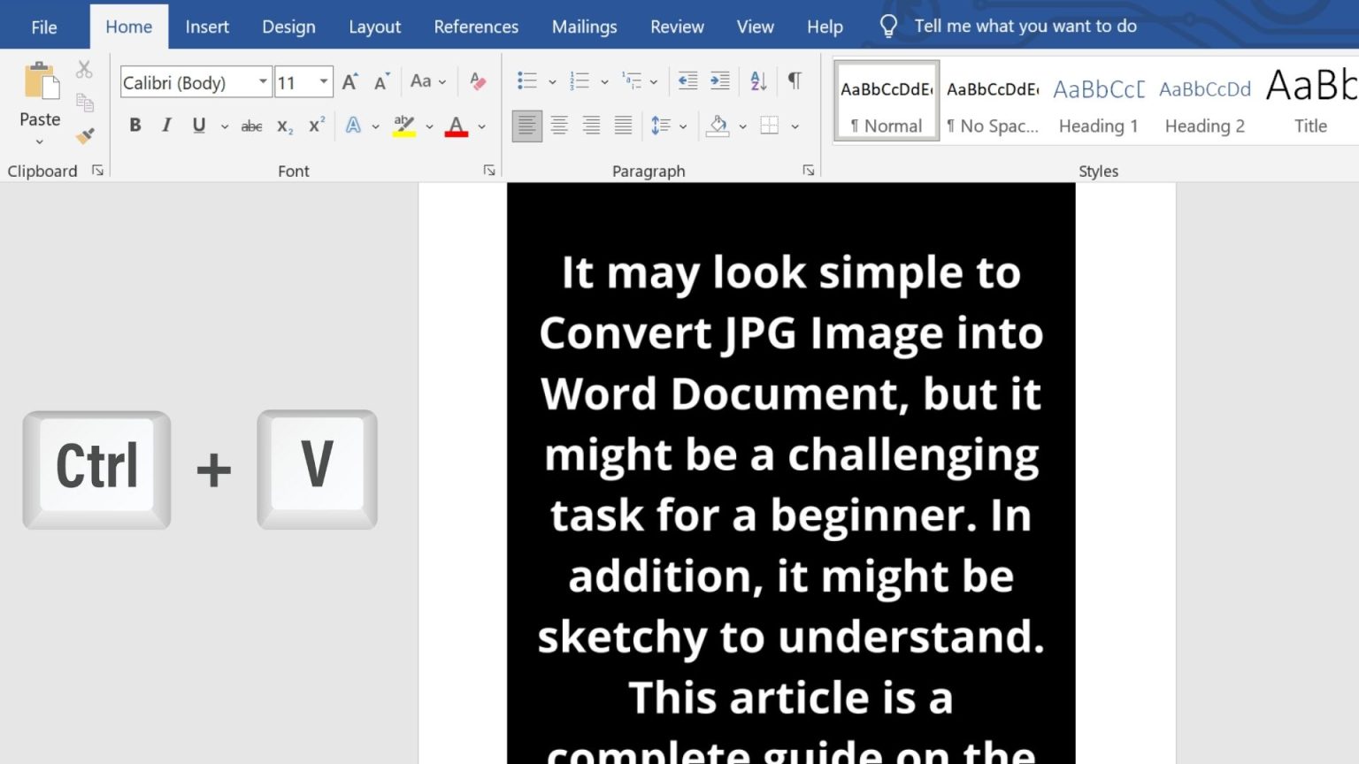Screen dimensions: 1359x764
Task: Switch to the References tab
Action: (x=476, y=27)
